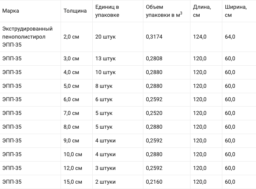Click the Единиц в упаковке header
Screen dimensions: 256x189
point(107,11)
